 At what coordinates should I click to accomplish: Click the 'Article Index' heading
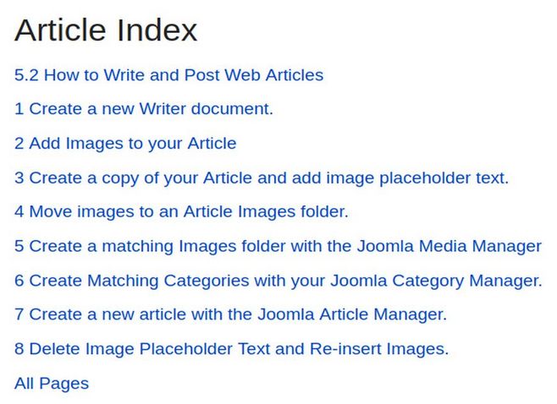(x=106, y=30)
